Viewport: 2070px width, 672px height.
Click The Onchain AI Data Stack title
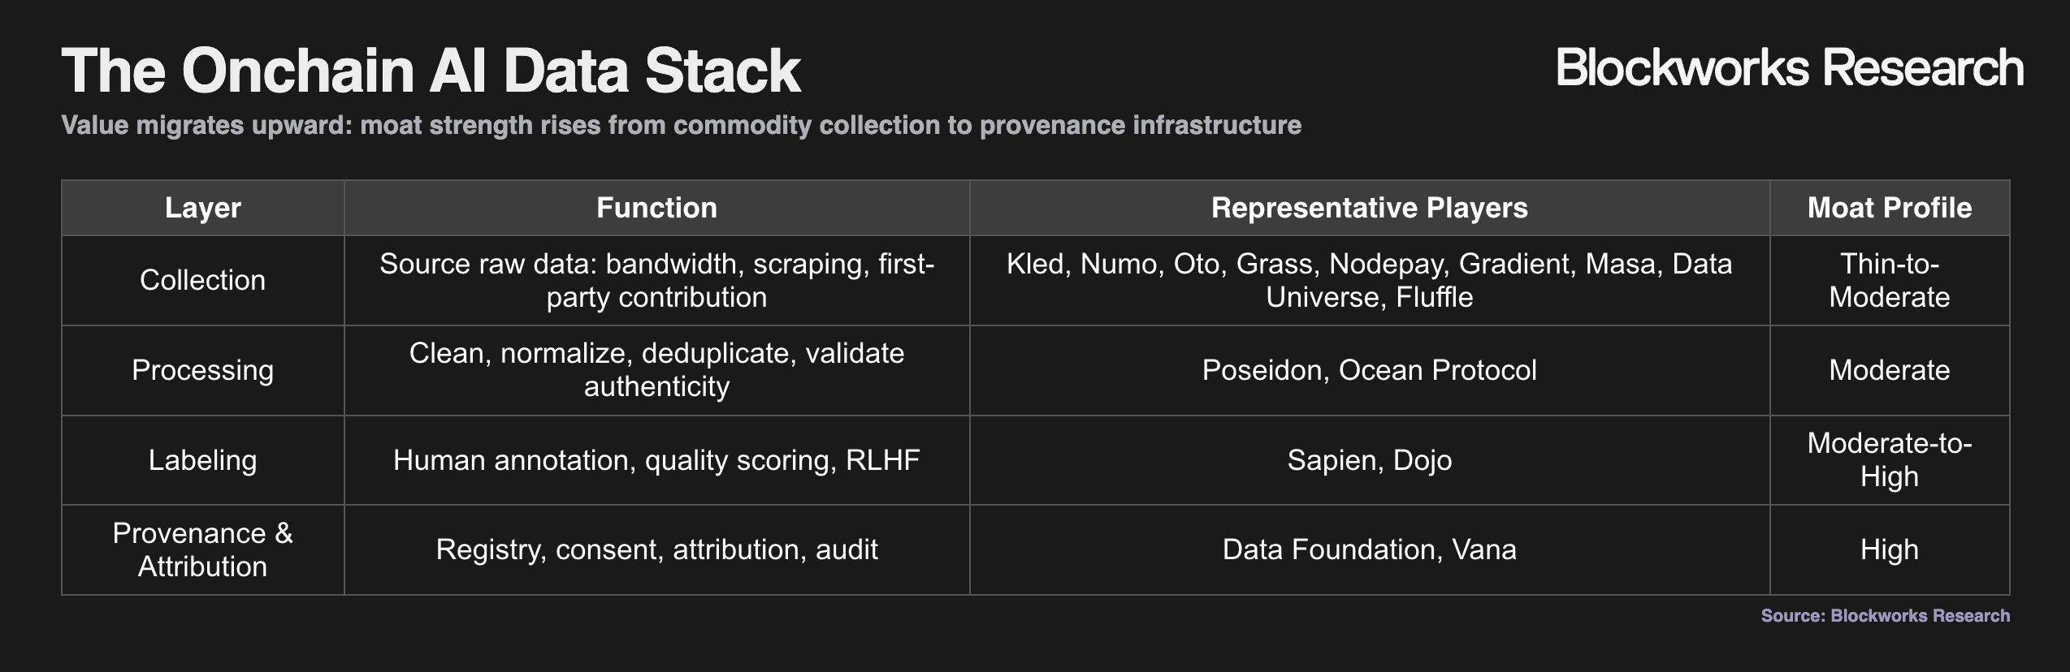tap(431, 71)
